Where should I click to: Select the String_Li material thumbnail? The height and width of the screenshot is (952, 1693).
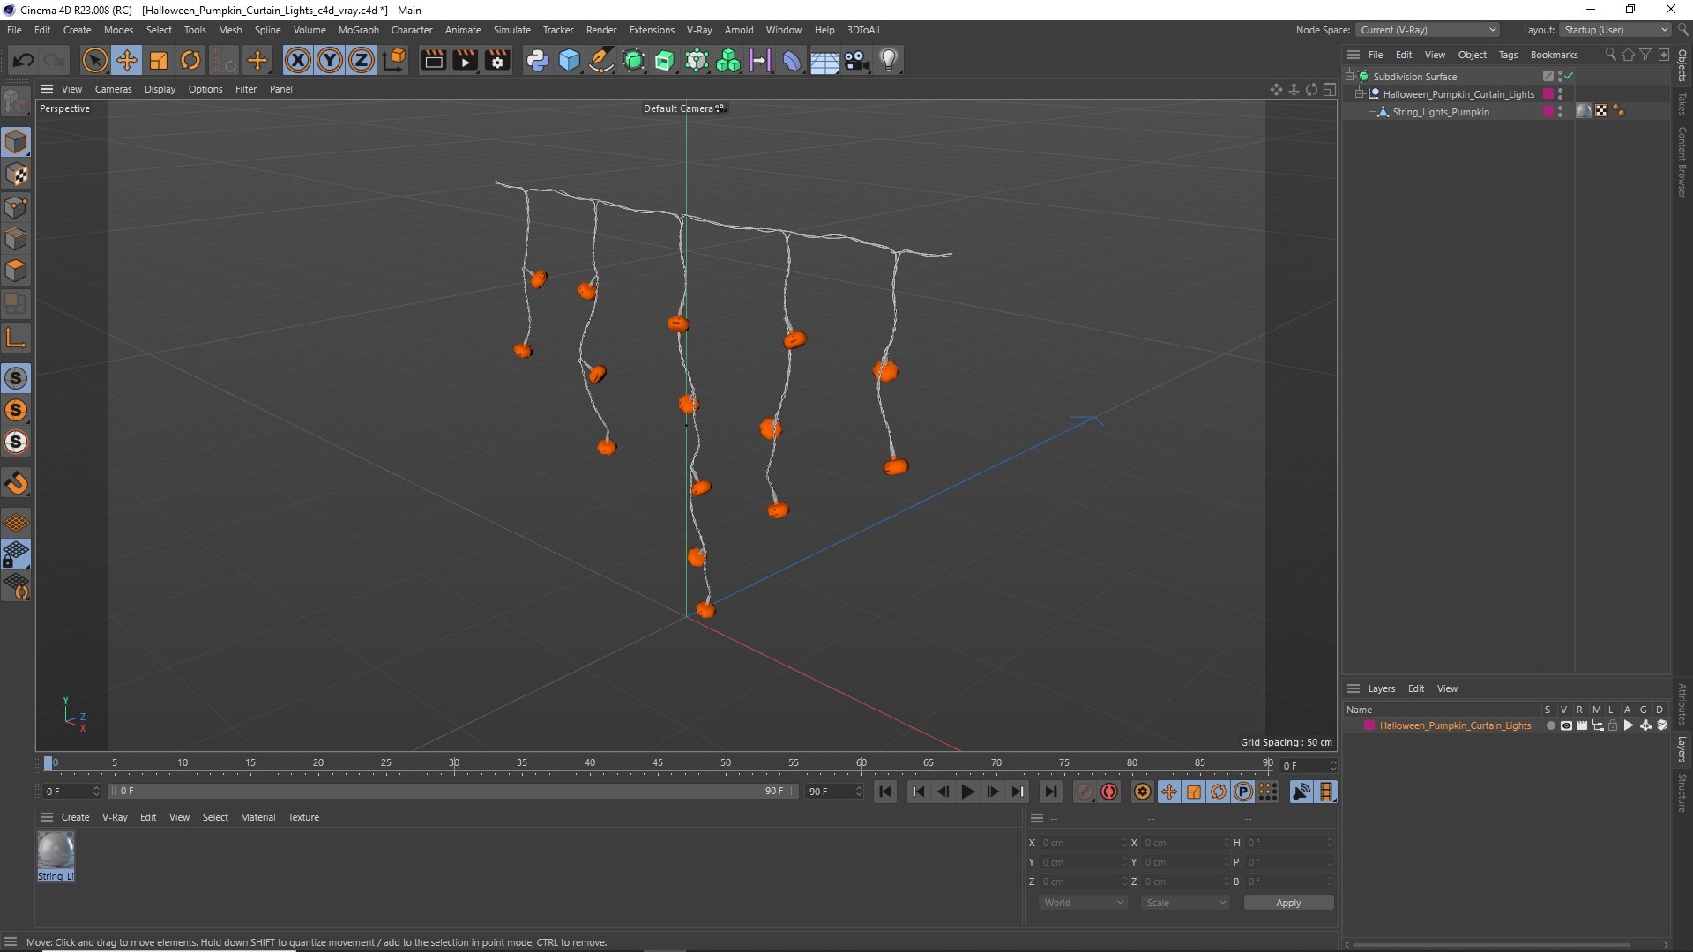[x=56, y=856]
